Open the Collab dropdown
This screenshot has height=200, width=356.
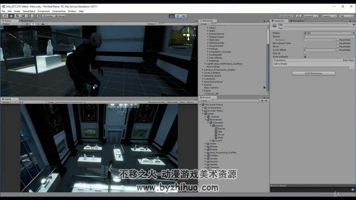click(286, 16)
